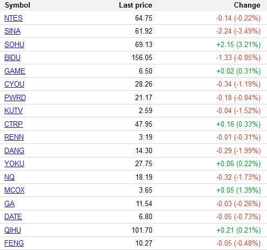Viewport: 267px width, 250px height.
Task: Open the FENG symbol link
Action: tap(14, 243)
